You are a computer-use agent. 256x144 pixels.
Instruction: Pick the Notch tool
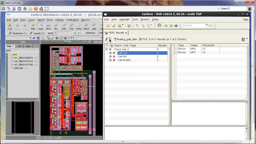[x=86, y=27]
